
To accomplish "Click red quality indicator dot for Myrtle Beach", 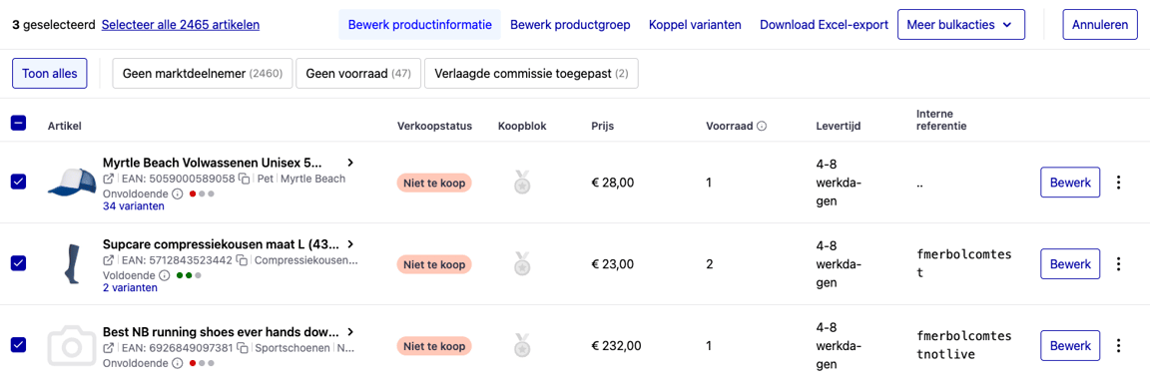I will click(x=192, y=194).
